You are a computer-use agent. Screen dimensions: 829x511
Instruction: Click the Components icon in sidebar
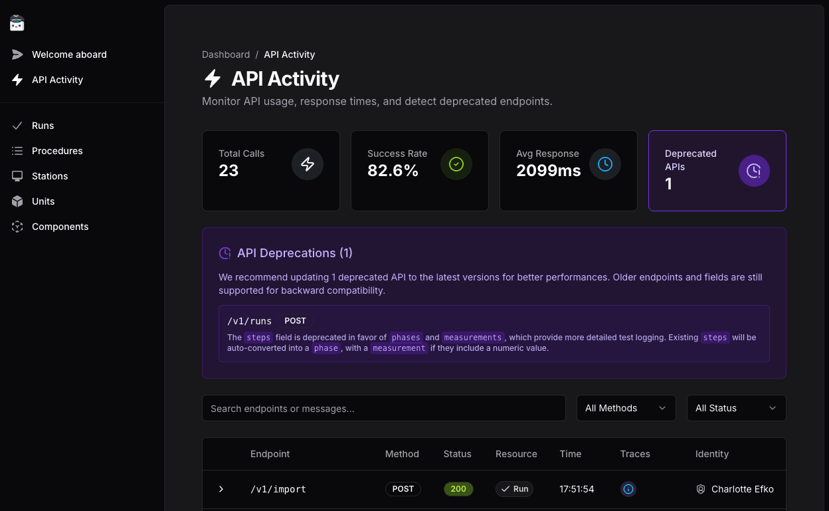[17, 227]
